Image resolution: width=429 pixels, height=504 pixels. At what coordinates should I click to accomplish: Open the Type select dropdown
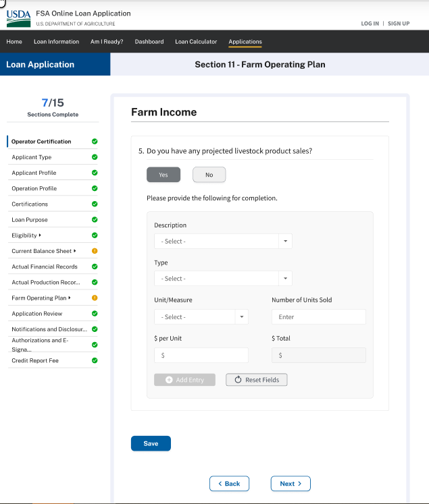click(223, 279)
